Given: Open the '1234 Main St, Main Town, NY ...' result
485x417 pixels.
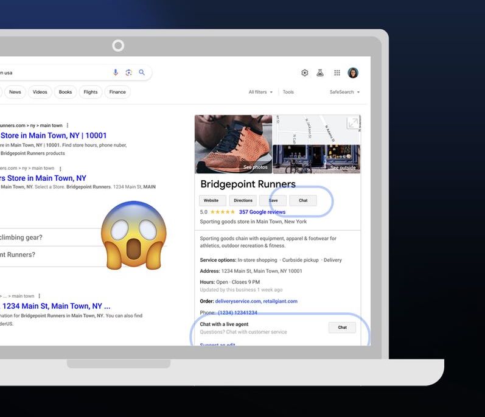Looking at the screenshot, I should tap(56, 306).
